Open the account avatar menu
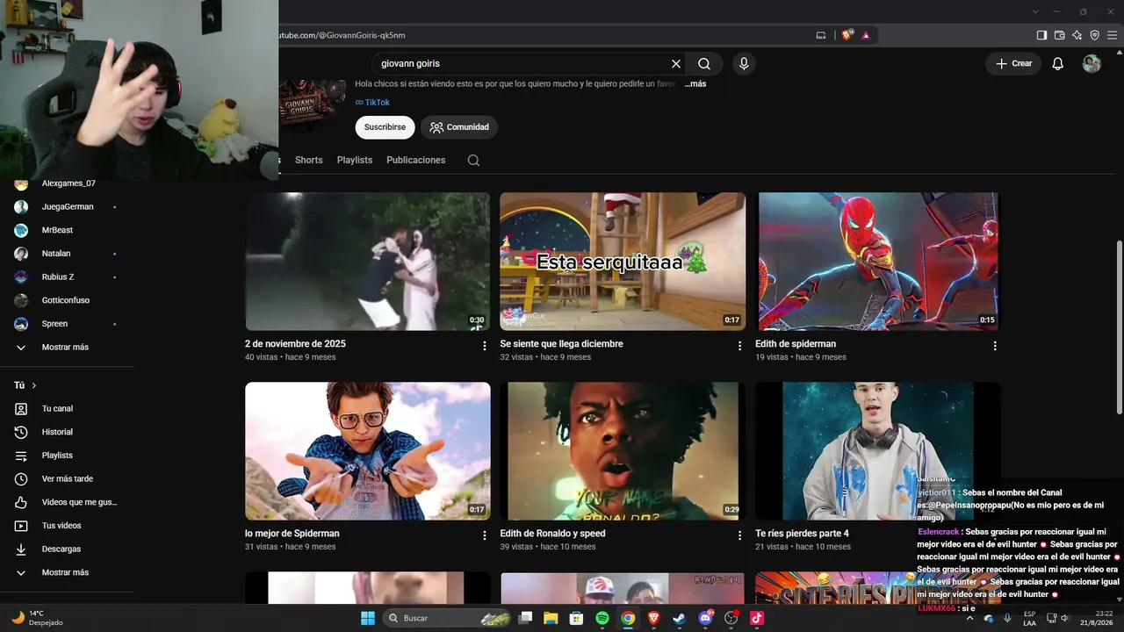The width and height of the screenshot is (1124, 632). pos(1092,64)
